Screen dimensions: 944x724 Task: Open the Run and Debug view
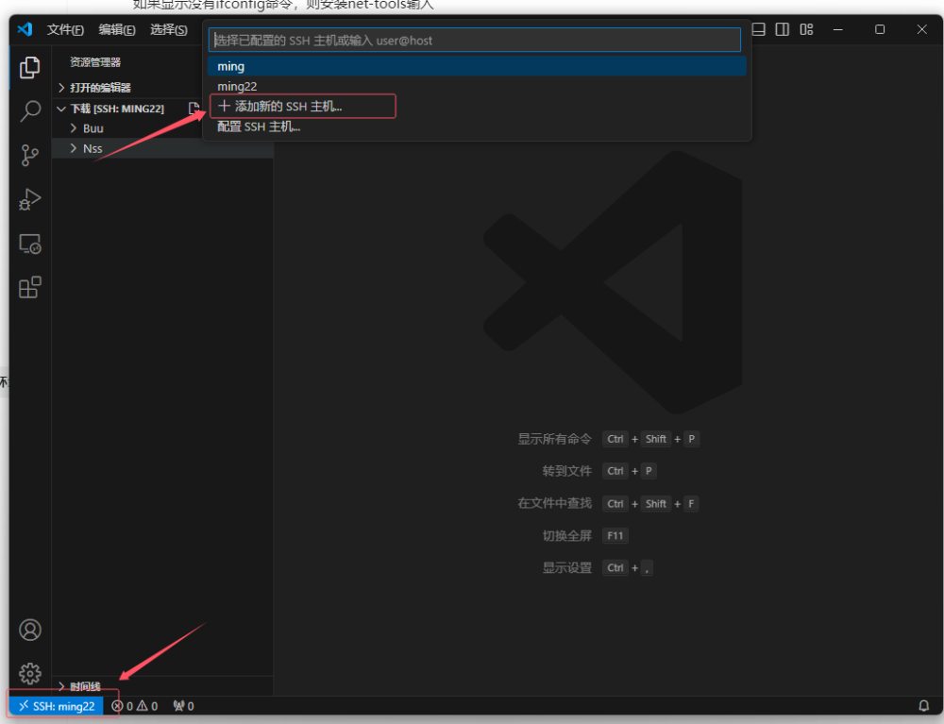pos(30,199)
